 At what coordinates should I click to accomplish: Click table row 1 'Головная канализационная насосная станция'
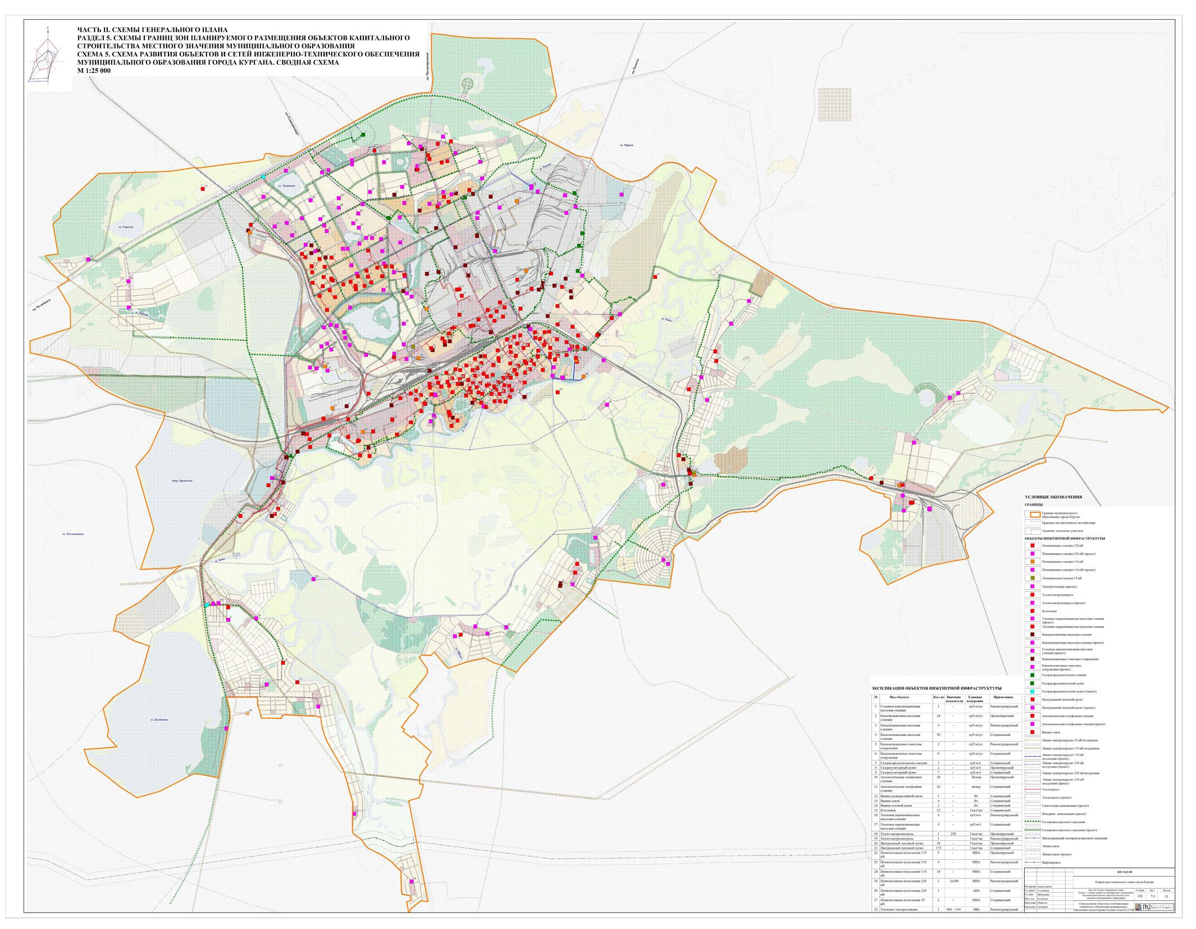point(901,707)
